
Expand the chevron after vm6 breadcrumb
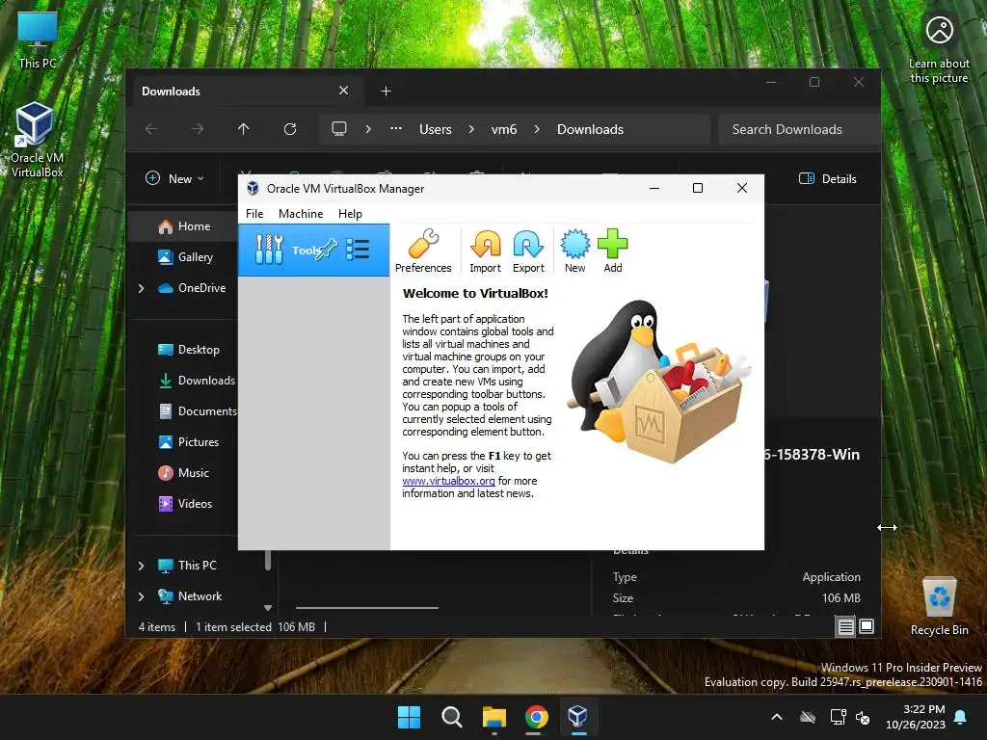pyautogui.click(x=537, y=129)
